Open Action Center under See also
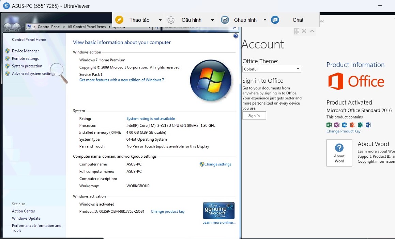 24,211
